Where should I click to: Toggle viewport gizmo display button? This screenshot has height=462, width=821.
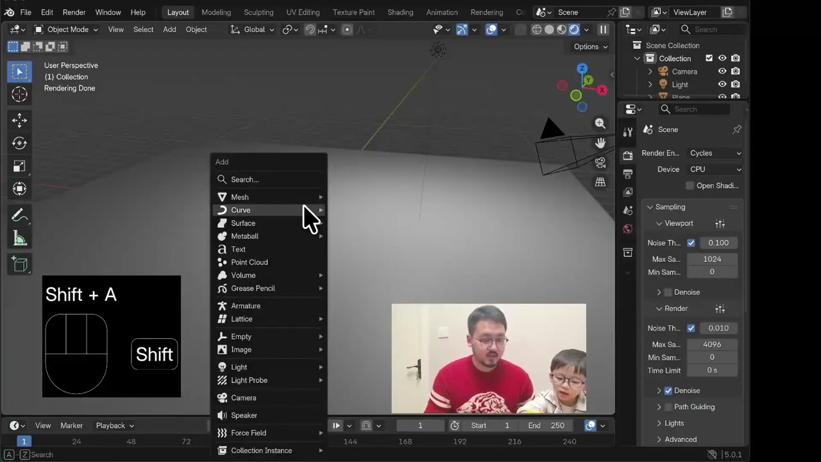462,30
